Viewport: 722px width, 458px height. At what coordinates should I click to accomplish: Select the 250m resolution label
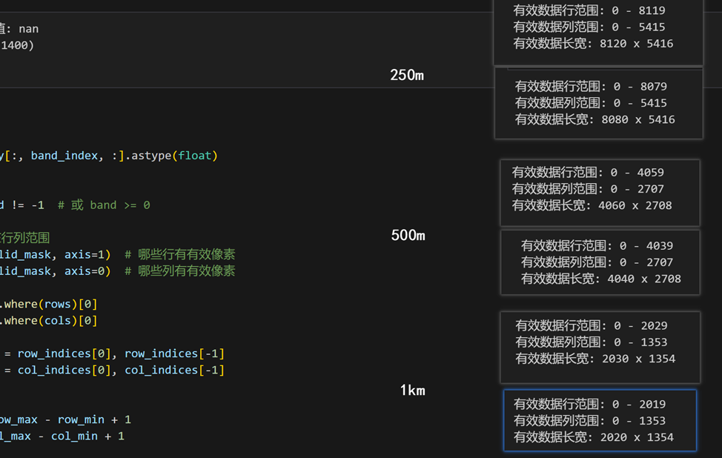(406, 74)
